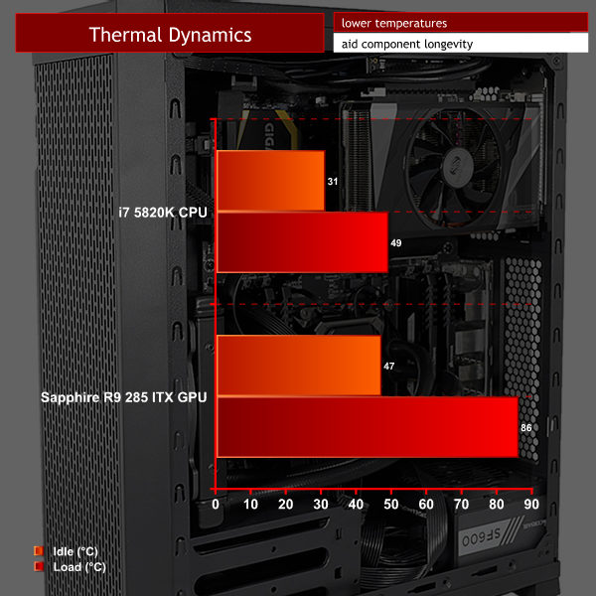The image size is (596, 596).
Task: Click axis tick label 40
Action: click(356, 505)
